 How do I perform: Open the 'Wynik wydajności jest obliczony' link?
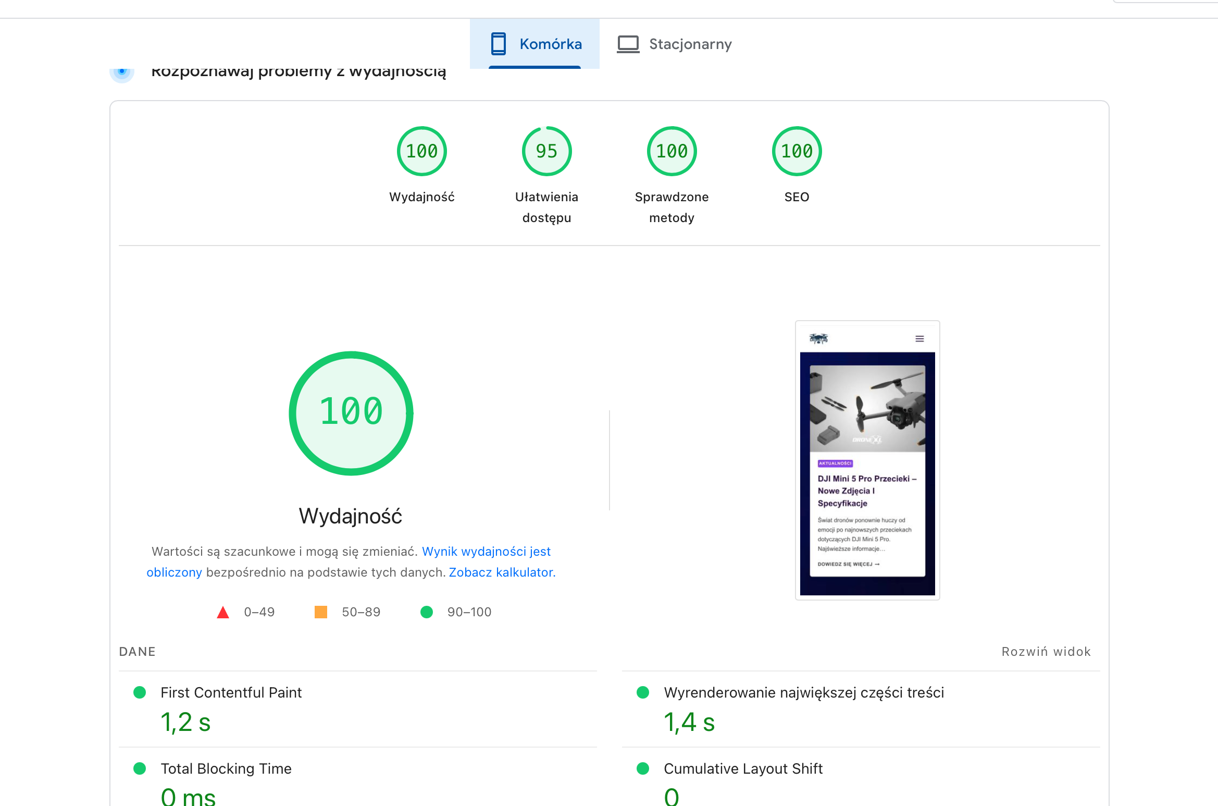(486, 552)
